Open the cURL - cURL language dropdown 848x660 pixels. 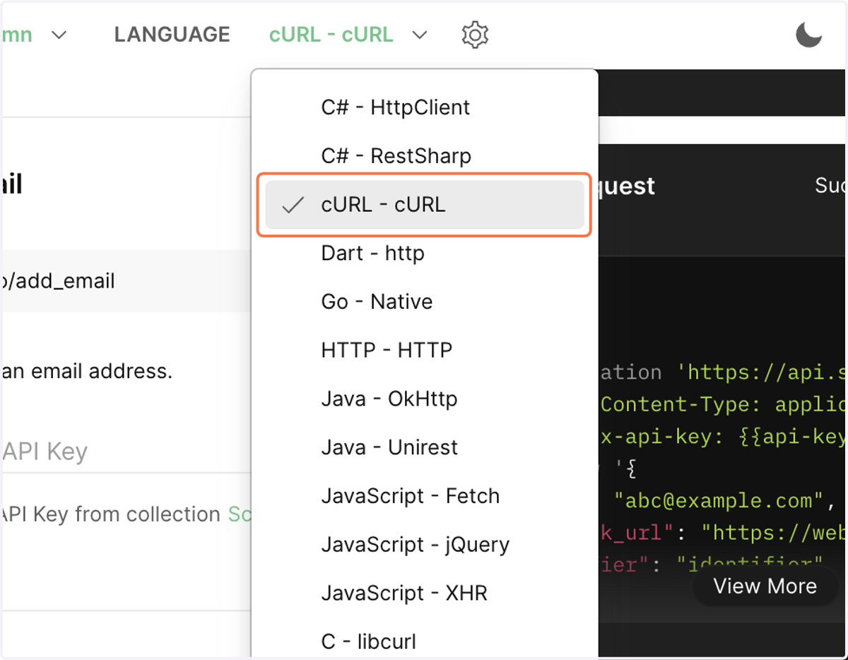348,35
